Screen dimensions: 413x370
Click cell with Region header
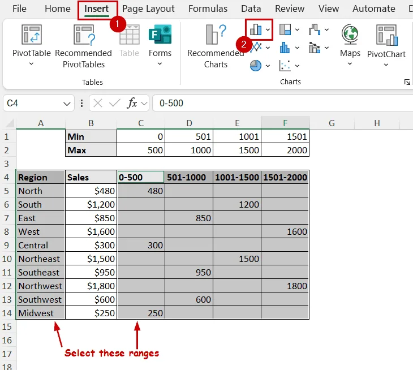41,177
